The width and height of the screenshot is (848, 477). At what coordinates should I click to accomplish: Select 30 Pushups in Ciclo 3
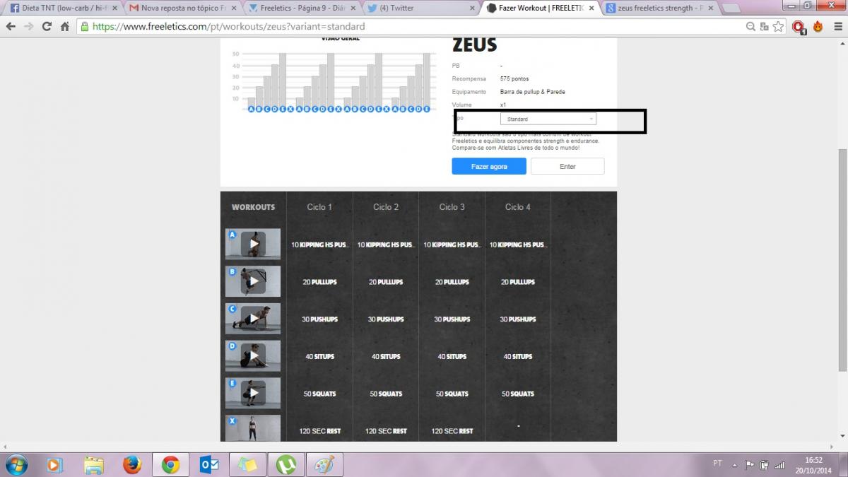452,319
